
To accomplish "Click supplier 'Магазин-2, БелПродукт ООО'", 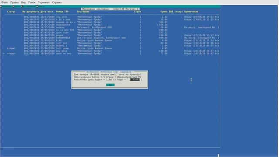I will point(94,27).
